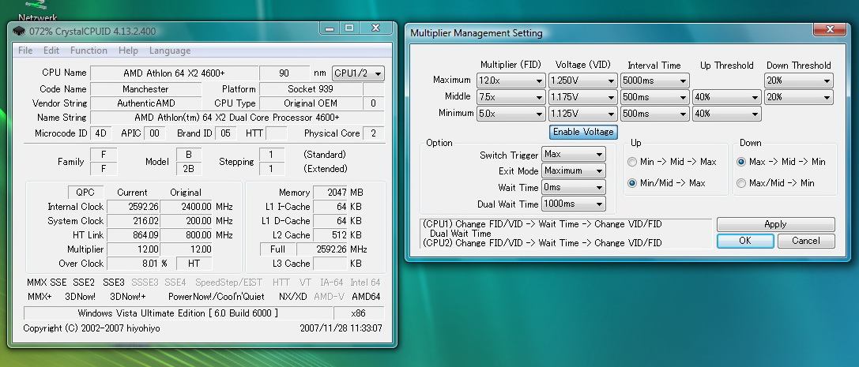The height and width of the screenshot is (367, 859).
Task: Close the CrystalCPUID window
Action: [376, 28]
